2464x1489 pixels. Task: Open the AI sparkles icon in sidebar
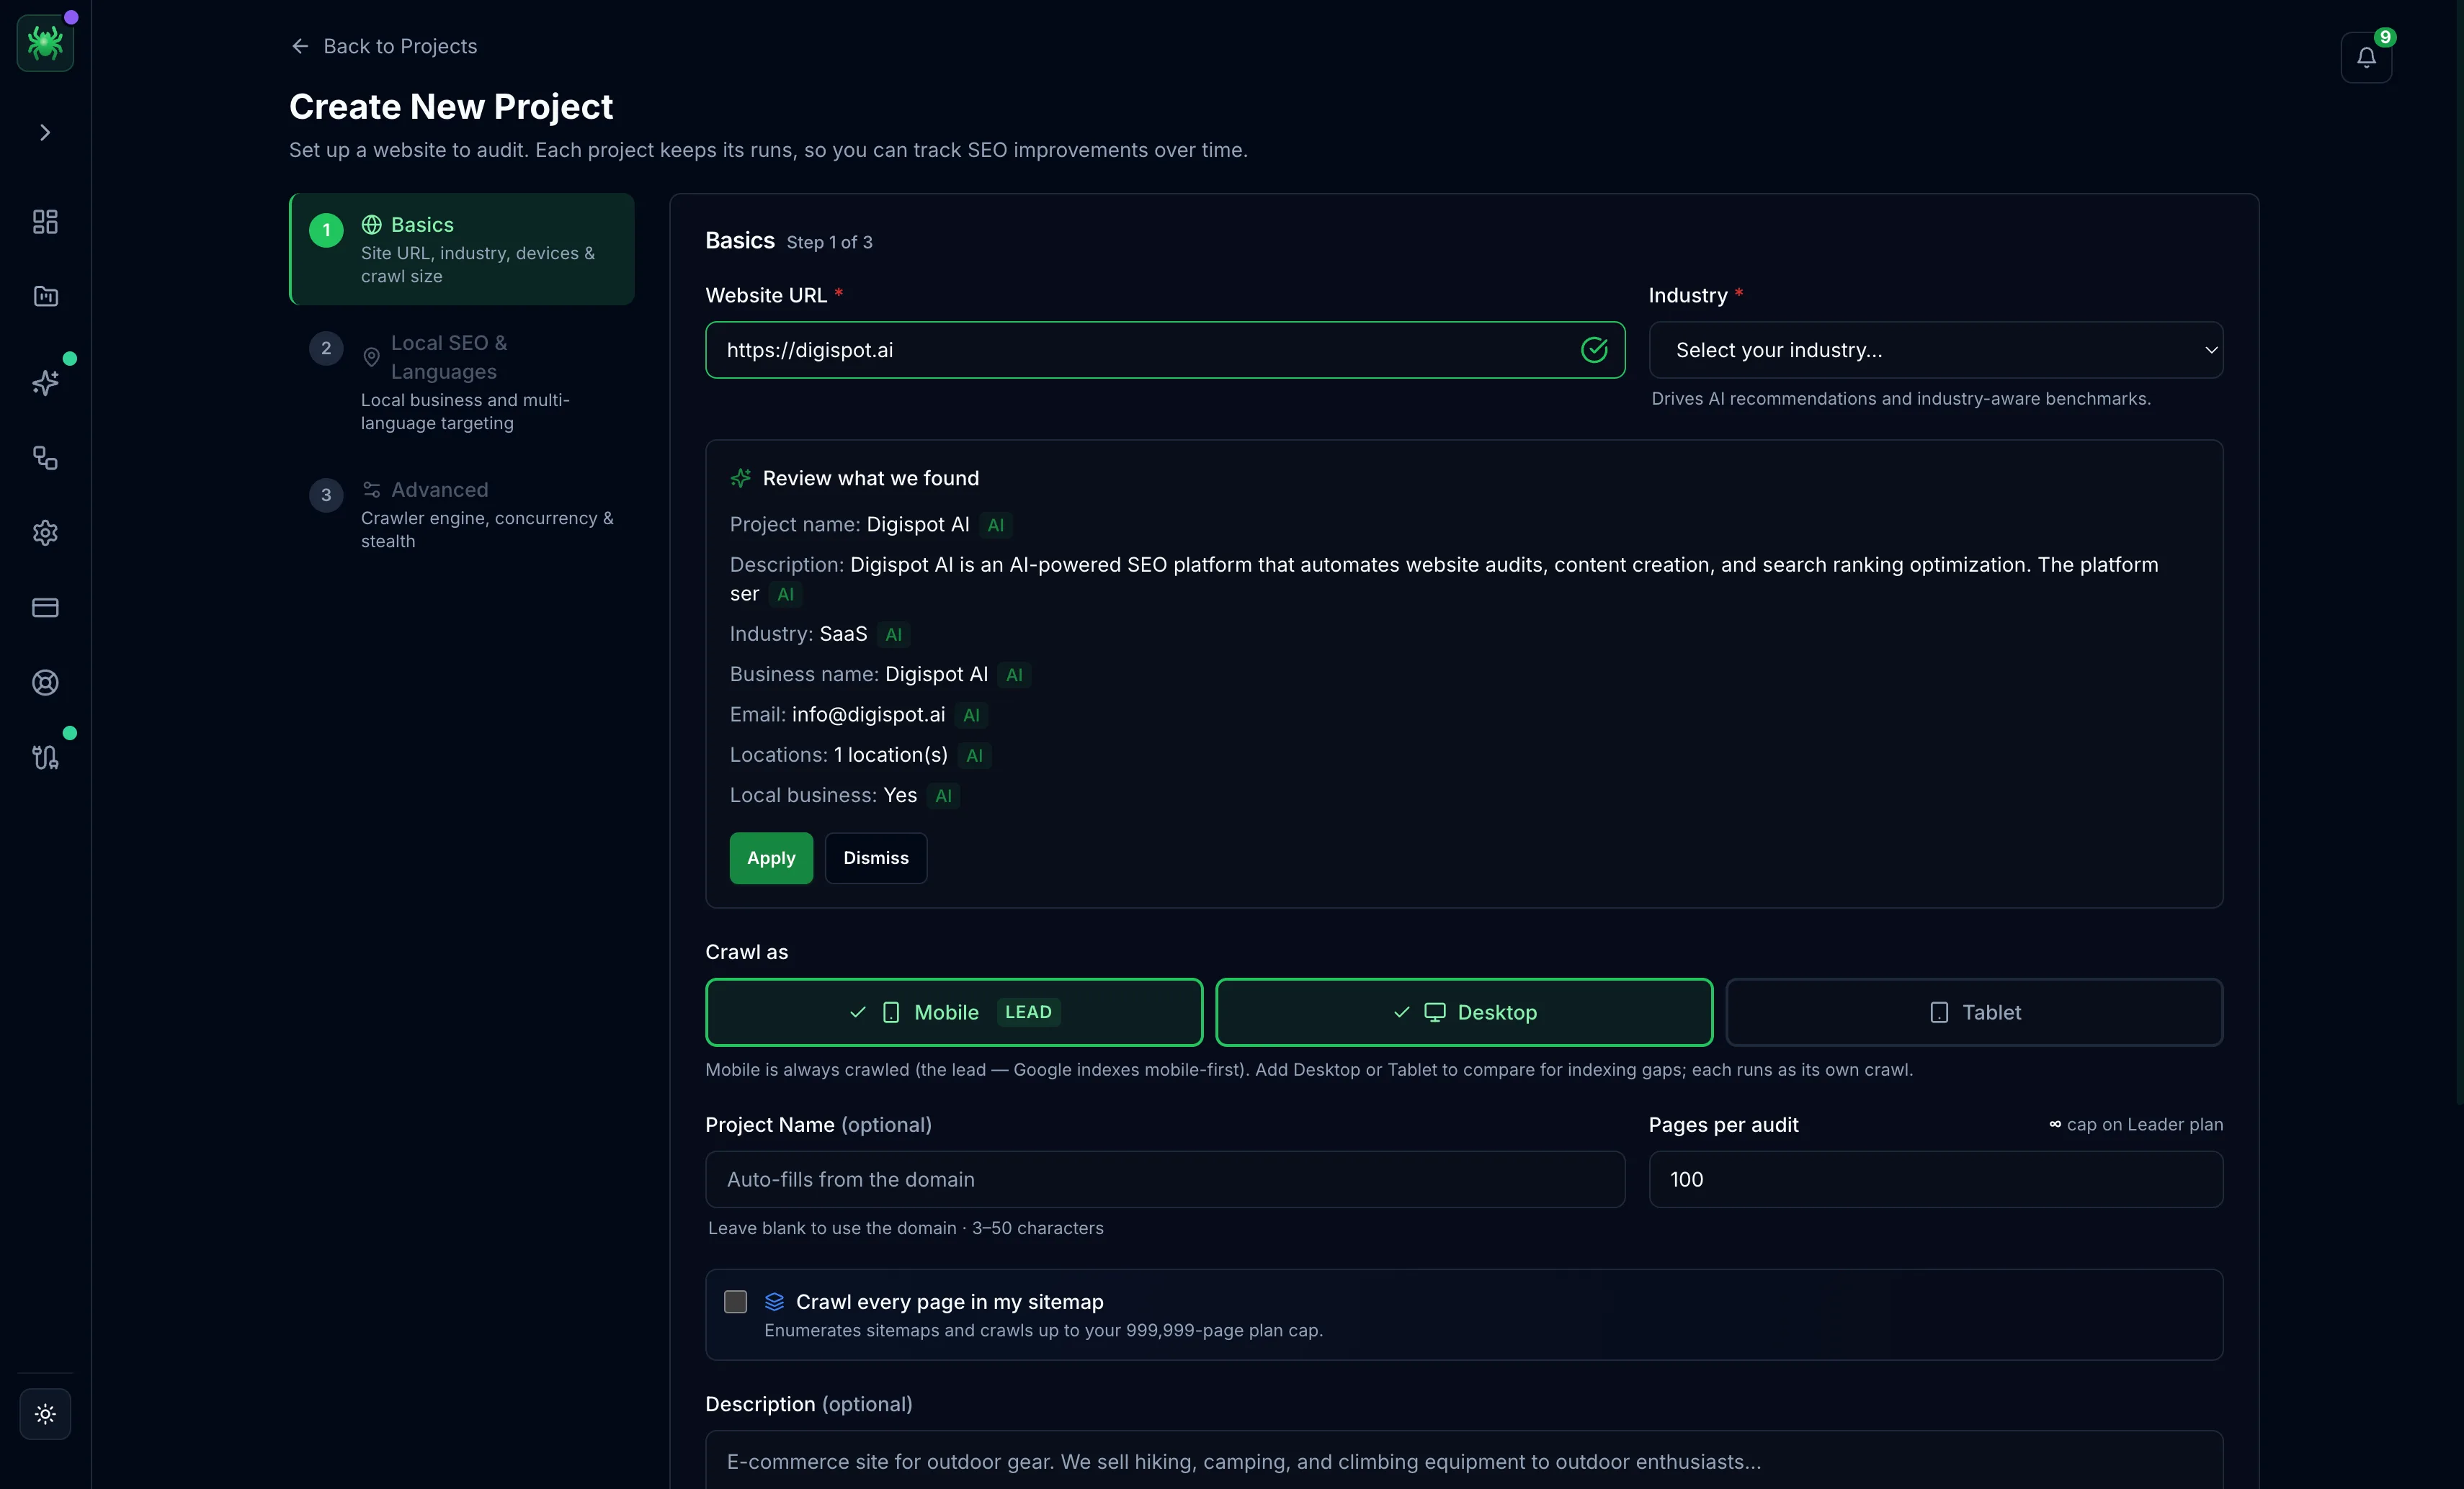[x=45, y=383]
